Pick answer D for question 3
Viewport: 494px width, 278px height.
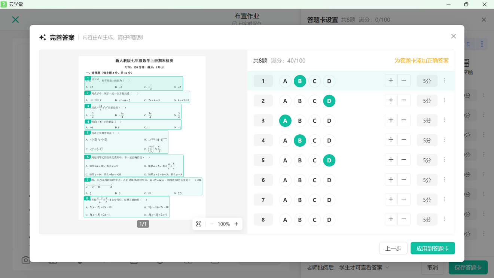(329, 121)
